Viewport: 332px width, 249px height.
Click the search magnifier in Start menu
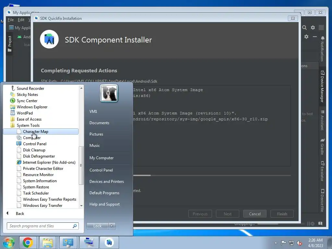coord(75,226)
